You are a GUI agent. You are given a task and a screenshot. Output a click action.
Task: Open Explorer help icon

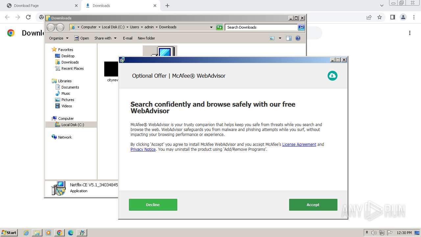pyautogui.click(x=298, y=38)
